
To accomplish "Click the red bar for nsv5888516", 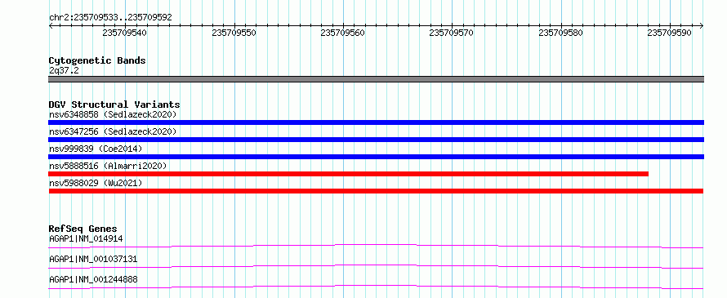I will pyautogui.click(x=348, y=174).
